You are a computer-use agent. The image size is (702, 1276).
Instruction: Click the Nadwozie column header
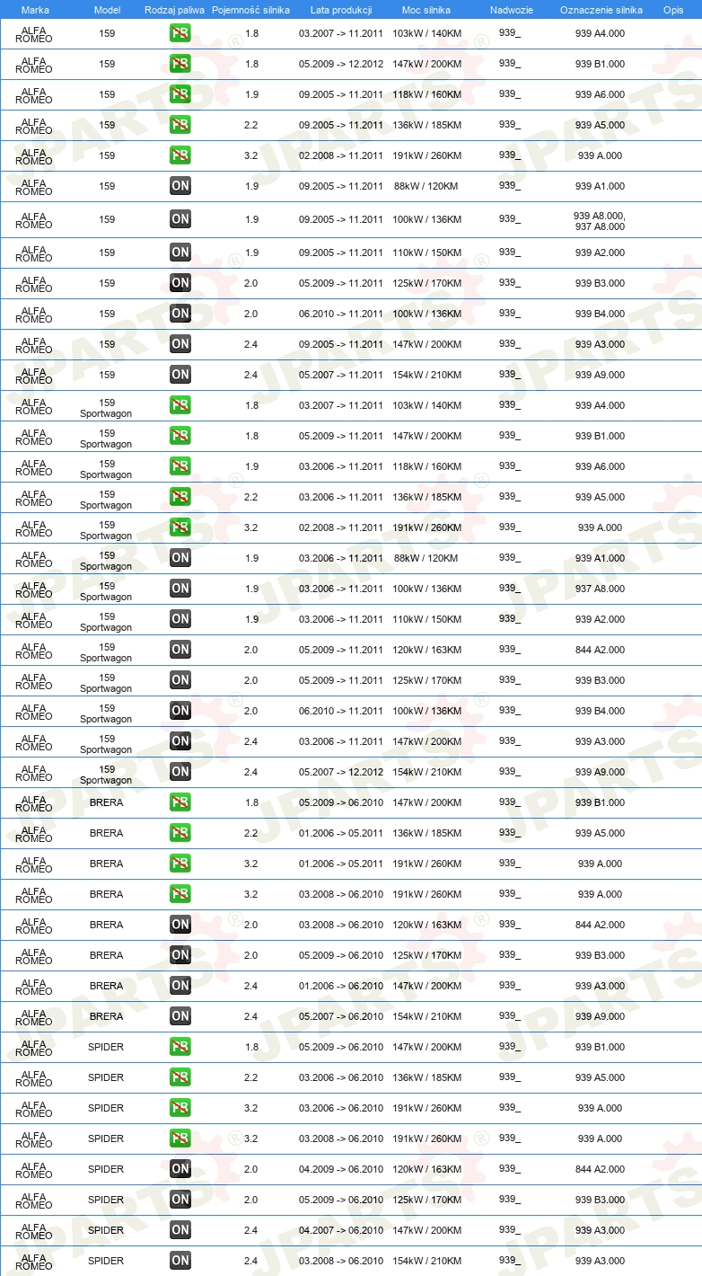click(512, 10)
